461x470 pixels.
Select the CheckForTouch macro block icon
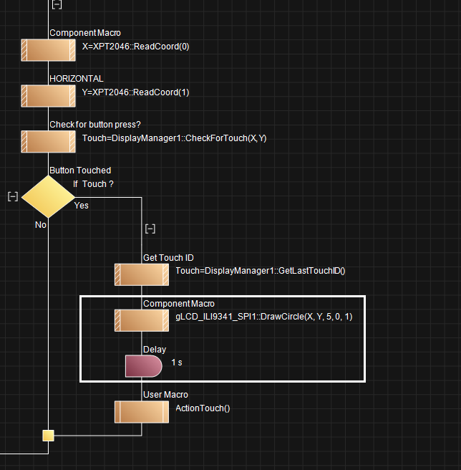(48, 141)
